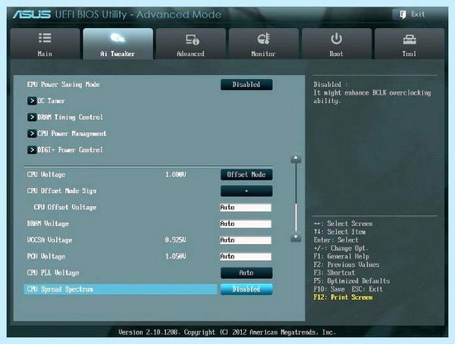Open the Monitor tab

263,44
